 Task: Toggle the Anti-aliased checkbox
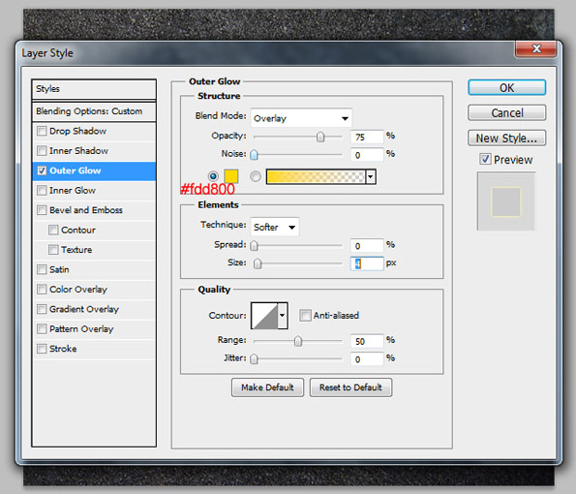coord(305,316)
